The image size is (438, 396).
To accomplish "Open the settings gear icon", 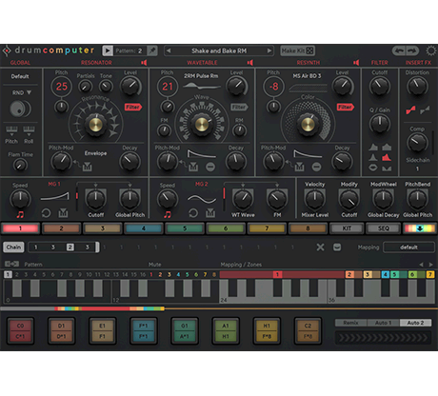I will click(x=430, y=50).
